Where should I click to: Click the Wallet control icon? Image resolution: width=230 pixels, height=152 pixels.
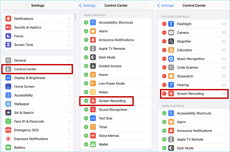(x=93, y=144)
